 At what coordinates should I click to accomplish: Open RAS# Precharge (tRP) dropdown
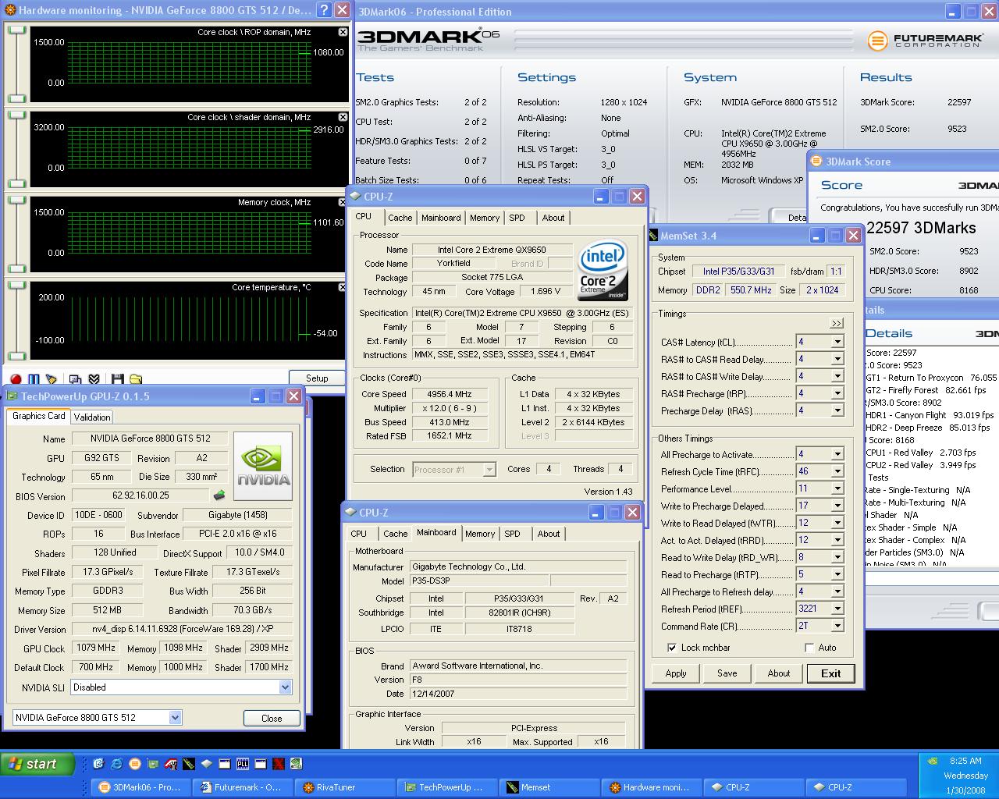837,393
